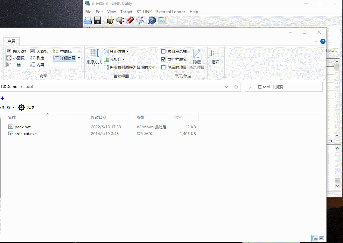The width and height of the screenshot is (343, 243).
Task: Toggle the 隐藏的项目 checkbox
Action: [x=164, y=67]
